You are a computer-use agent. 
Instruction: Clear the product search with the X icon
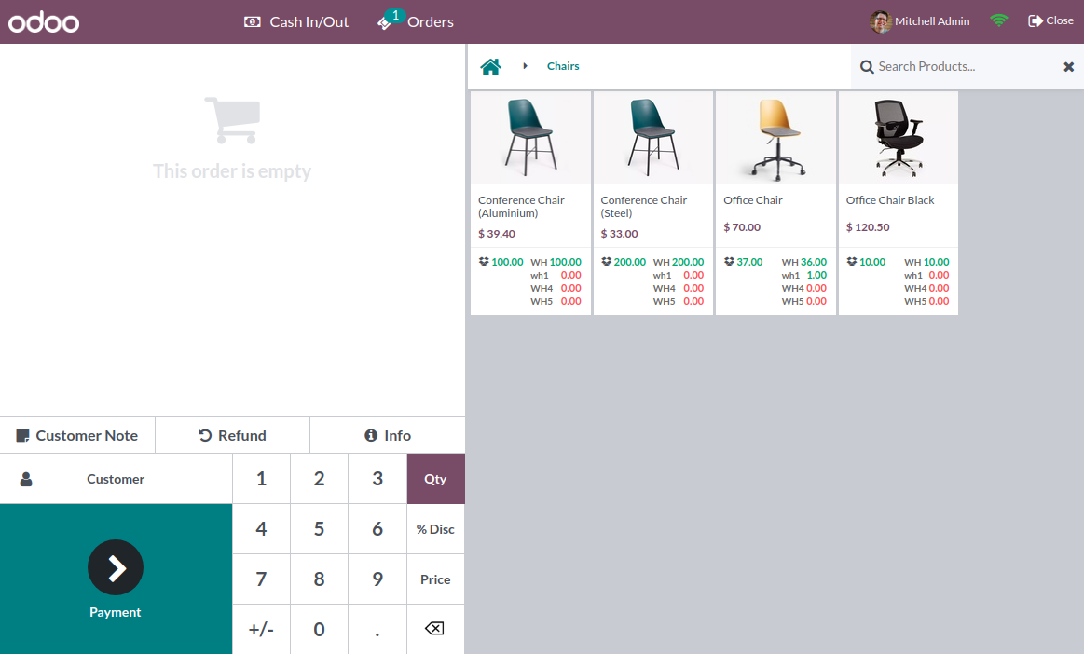pyautogui.click(x=1070, y=66)
